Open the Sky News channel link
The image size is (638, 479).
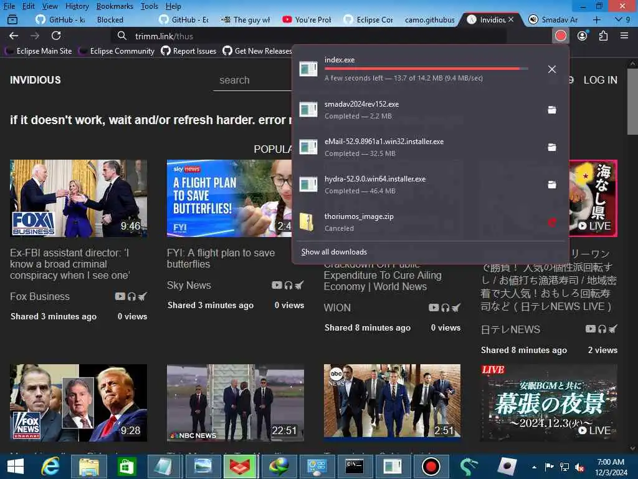[x=189, y=285]
